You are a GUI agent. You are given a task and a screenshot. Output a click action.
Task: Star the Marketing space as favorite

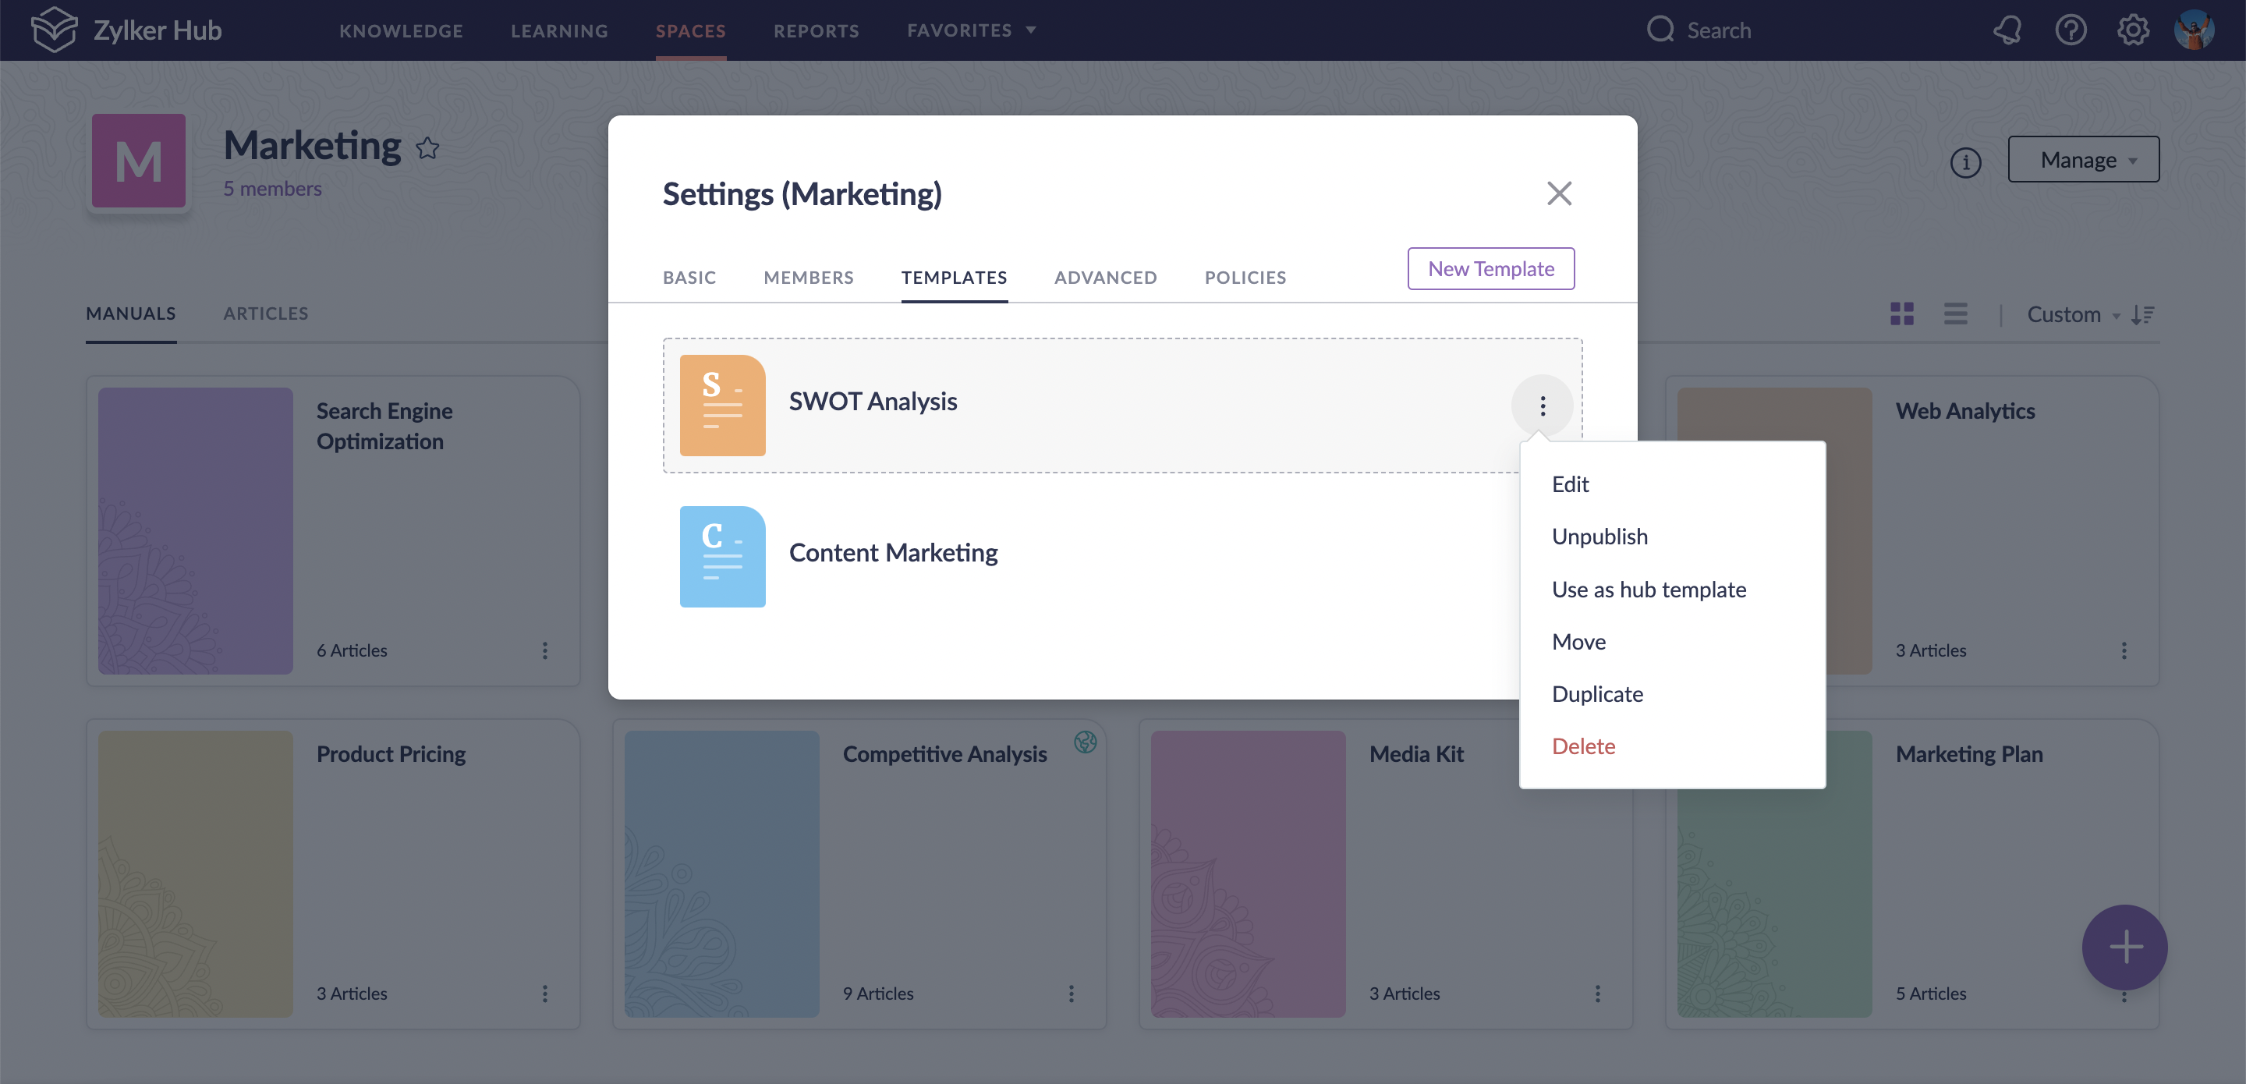[427, 149]
